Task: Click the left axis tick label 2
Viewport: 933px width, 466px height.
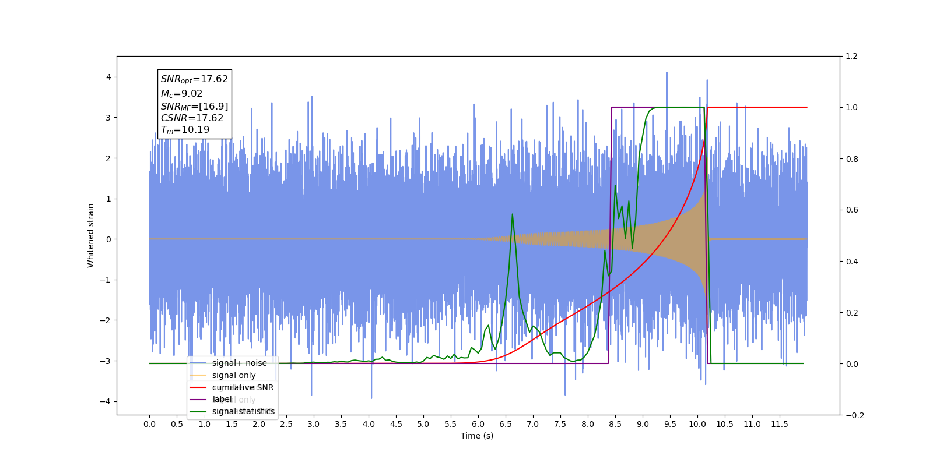Action: 108,158
